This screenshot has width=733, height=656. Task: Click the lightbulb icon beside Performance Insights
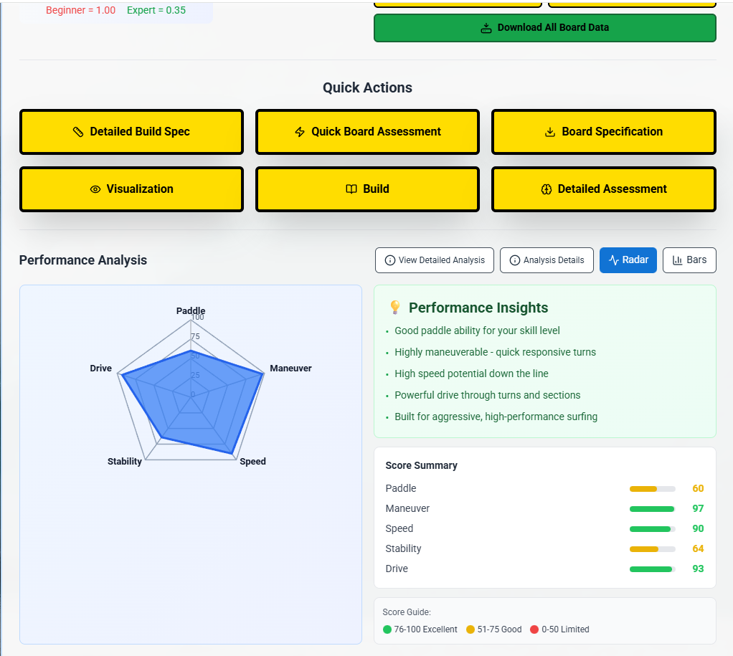394,308
